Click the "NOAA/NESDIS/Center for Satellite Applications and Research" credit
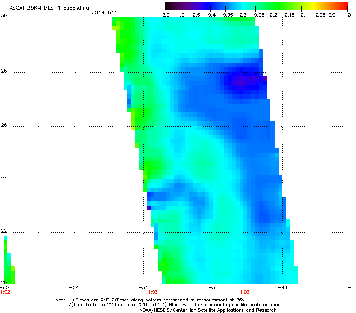 coord(208,310)
